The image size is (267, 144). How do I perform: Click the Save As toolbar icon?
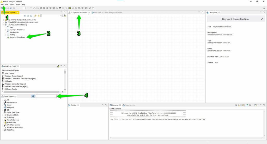pyautogui.click(x=11, y=8)
